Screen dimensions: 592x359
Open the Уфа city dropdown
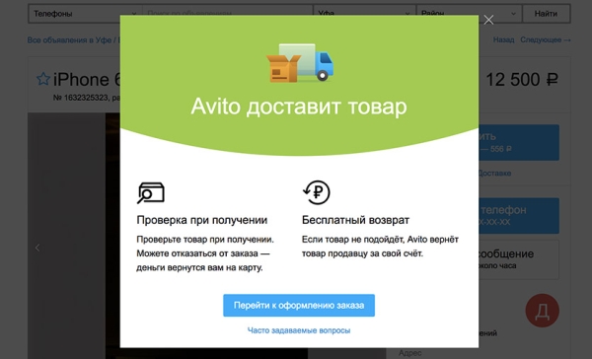[x=365, y=14]
